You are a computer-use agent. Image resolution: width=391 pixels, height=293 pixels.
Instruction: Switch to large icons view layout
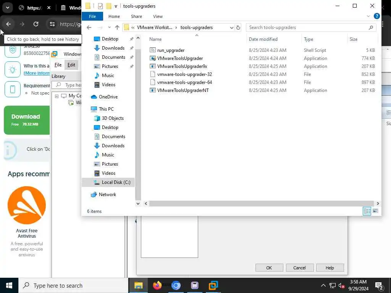375,211
